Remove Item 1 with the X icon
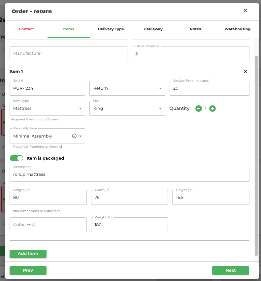 point(245,72)
